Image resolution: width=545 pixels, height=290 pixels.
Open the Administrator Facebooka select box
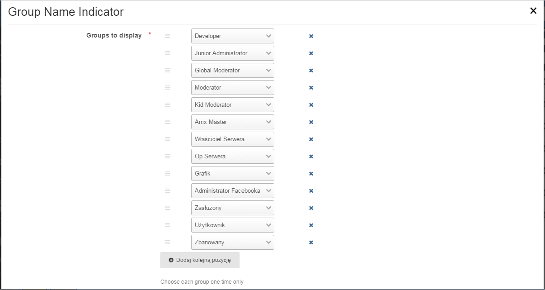pyautogui.click(x=232, y=191)
